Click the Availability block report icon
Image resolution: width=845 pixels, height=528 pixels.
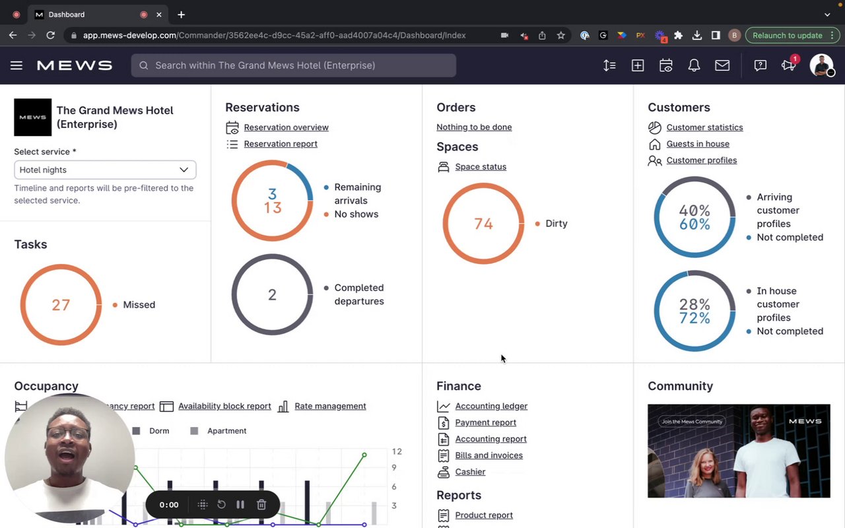tap(166, 406)
